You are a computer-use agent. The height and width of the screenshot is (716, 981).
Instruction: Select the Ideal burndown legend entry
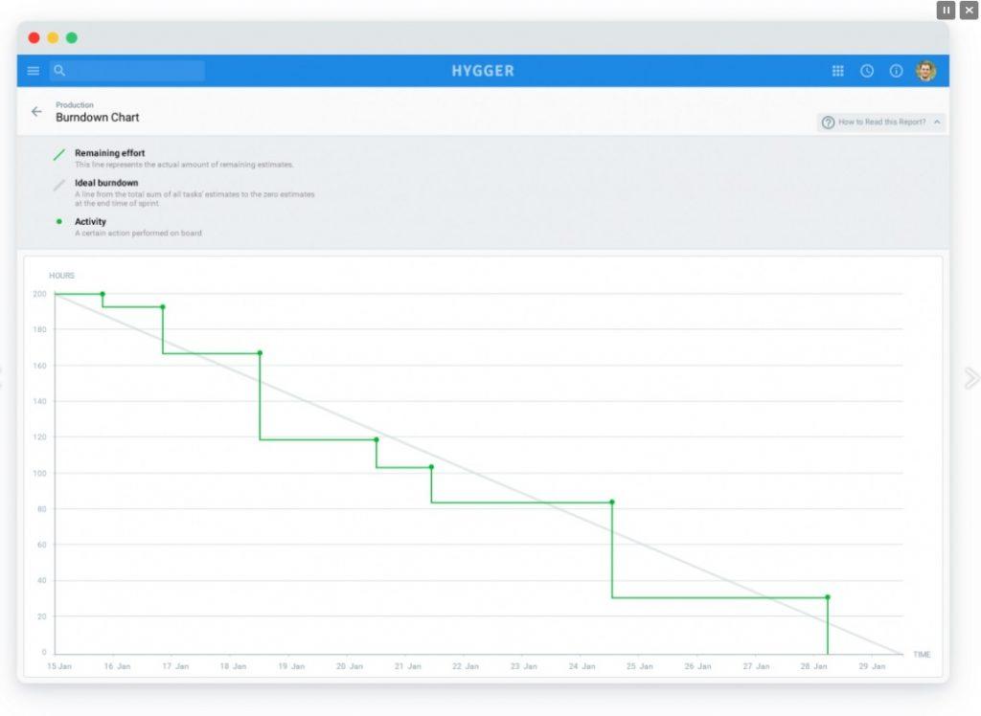pos(108,182)
